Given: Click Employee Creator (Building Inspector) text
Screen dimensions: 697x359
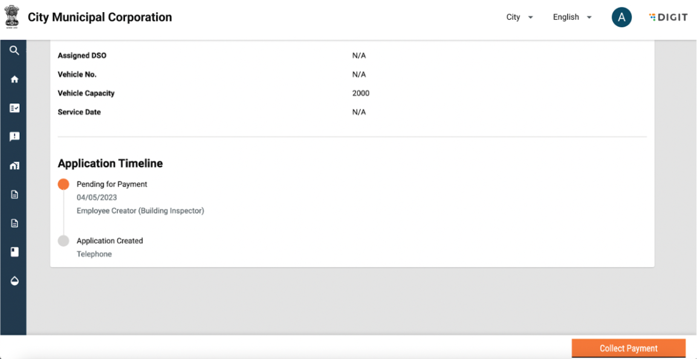Looking at the screenshot, I should coord(140,211).
